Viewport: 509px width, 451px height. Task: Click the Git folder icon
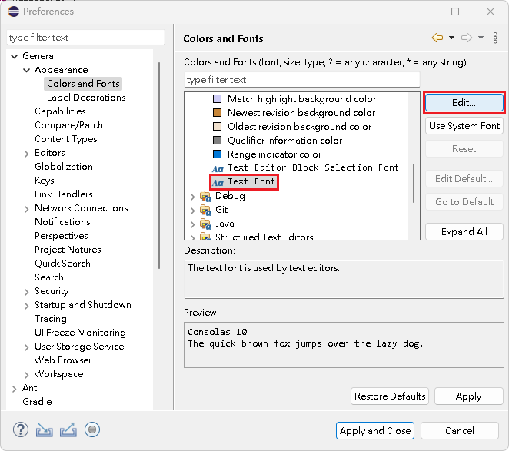click(x=205, y=210)
